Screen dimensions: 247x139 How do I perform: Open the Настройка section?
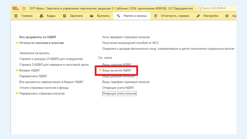pos(211,16)
